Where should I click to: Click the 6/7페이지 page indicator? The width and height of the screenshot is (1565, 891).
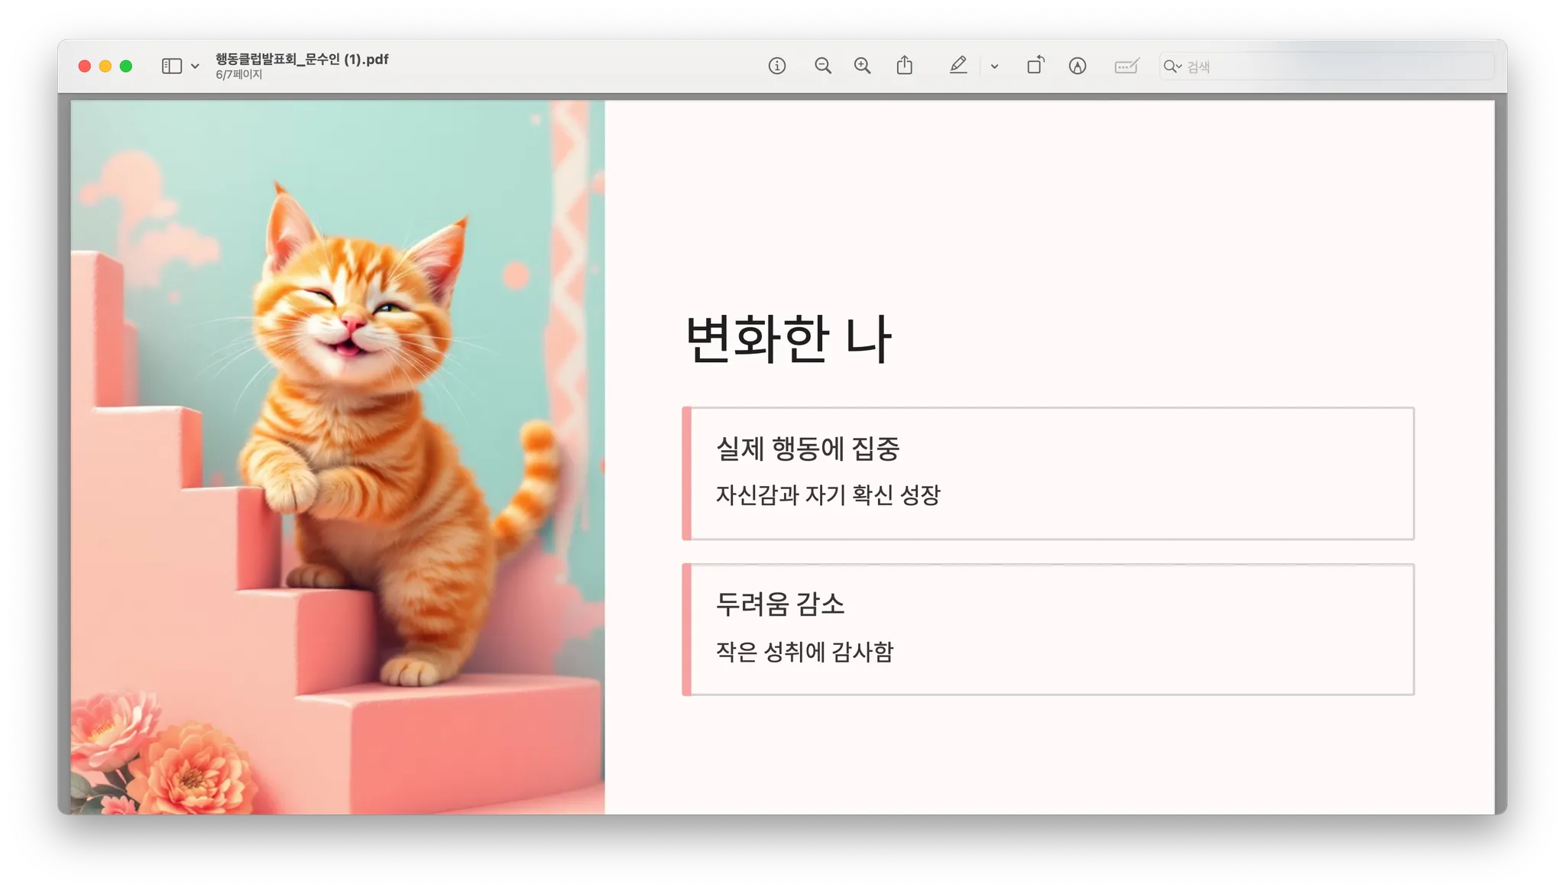(x=239, y=75)
